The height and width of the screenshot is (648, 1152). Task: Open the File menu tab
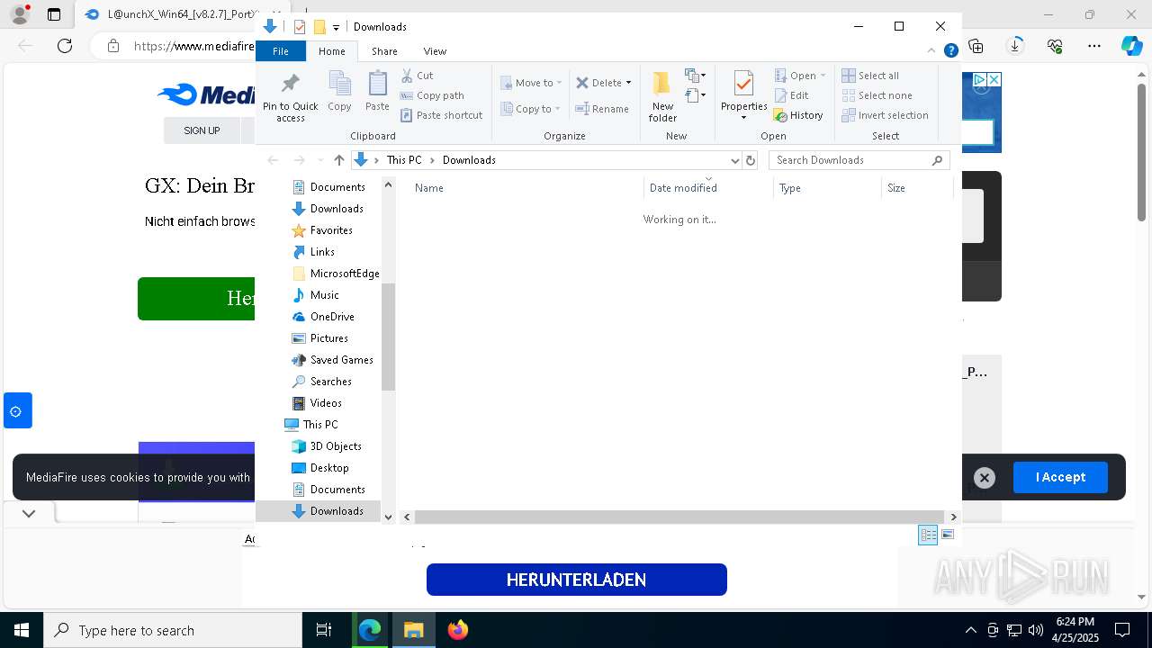(x=281, y=51)
